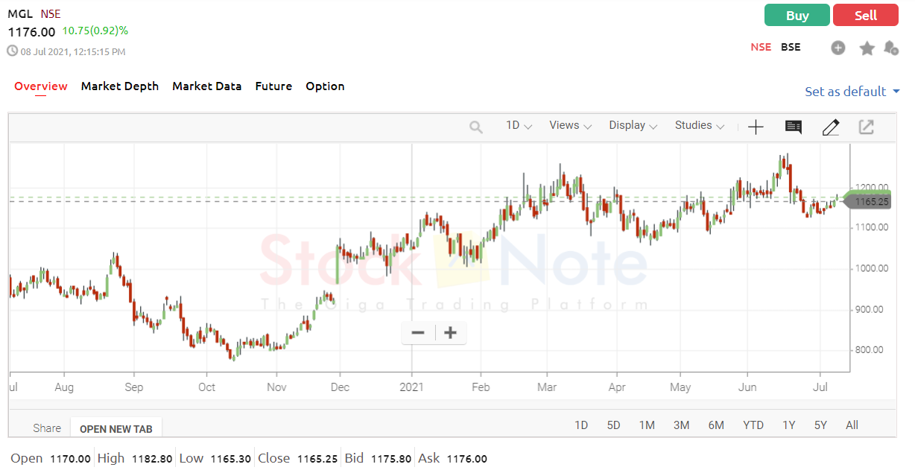Mark MGL as favourite with star icon
915x473 pixels.
867,48
